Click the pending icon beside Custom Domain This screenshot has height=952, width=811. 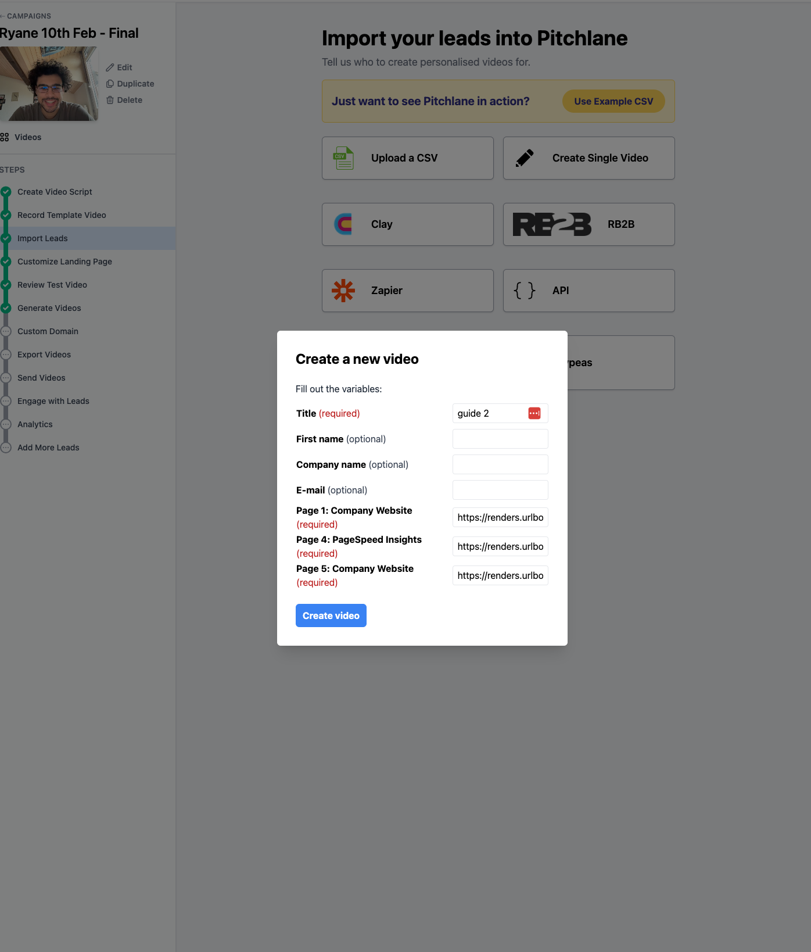pyautogui.click(x=6, y=331)
